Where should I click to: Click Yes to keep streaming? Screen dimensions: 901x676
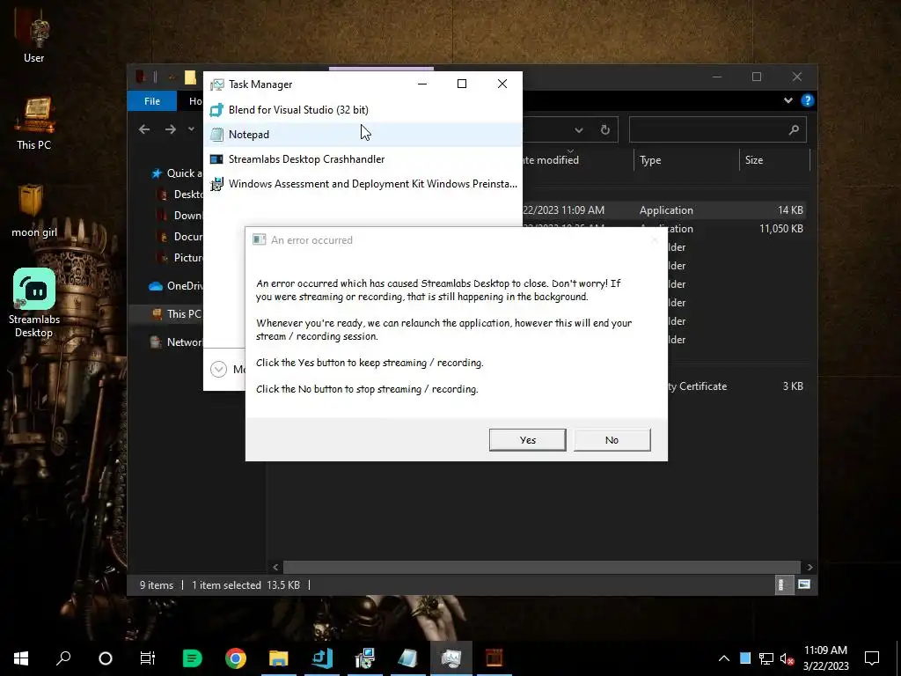528,440
